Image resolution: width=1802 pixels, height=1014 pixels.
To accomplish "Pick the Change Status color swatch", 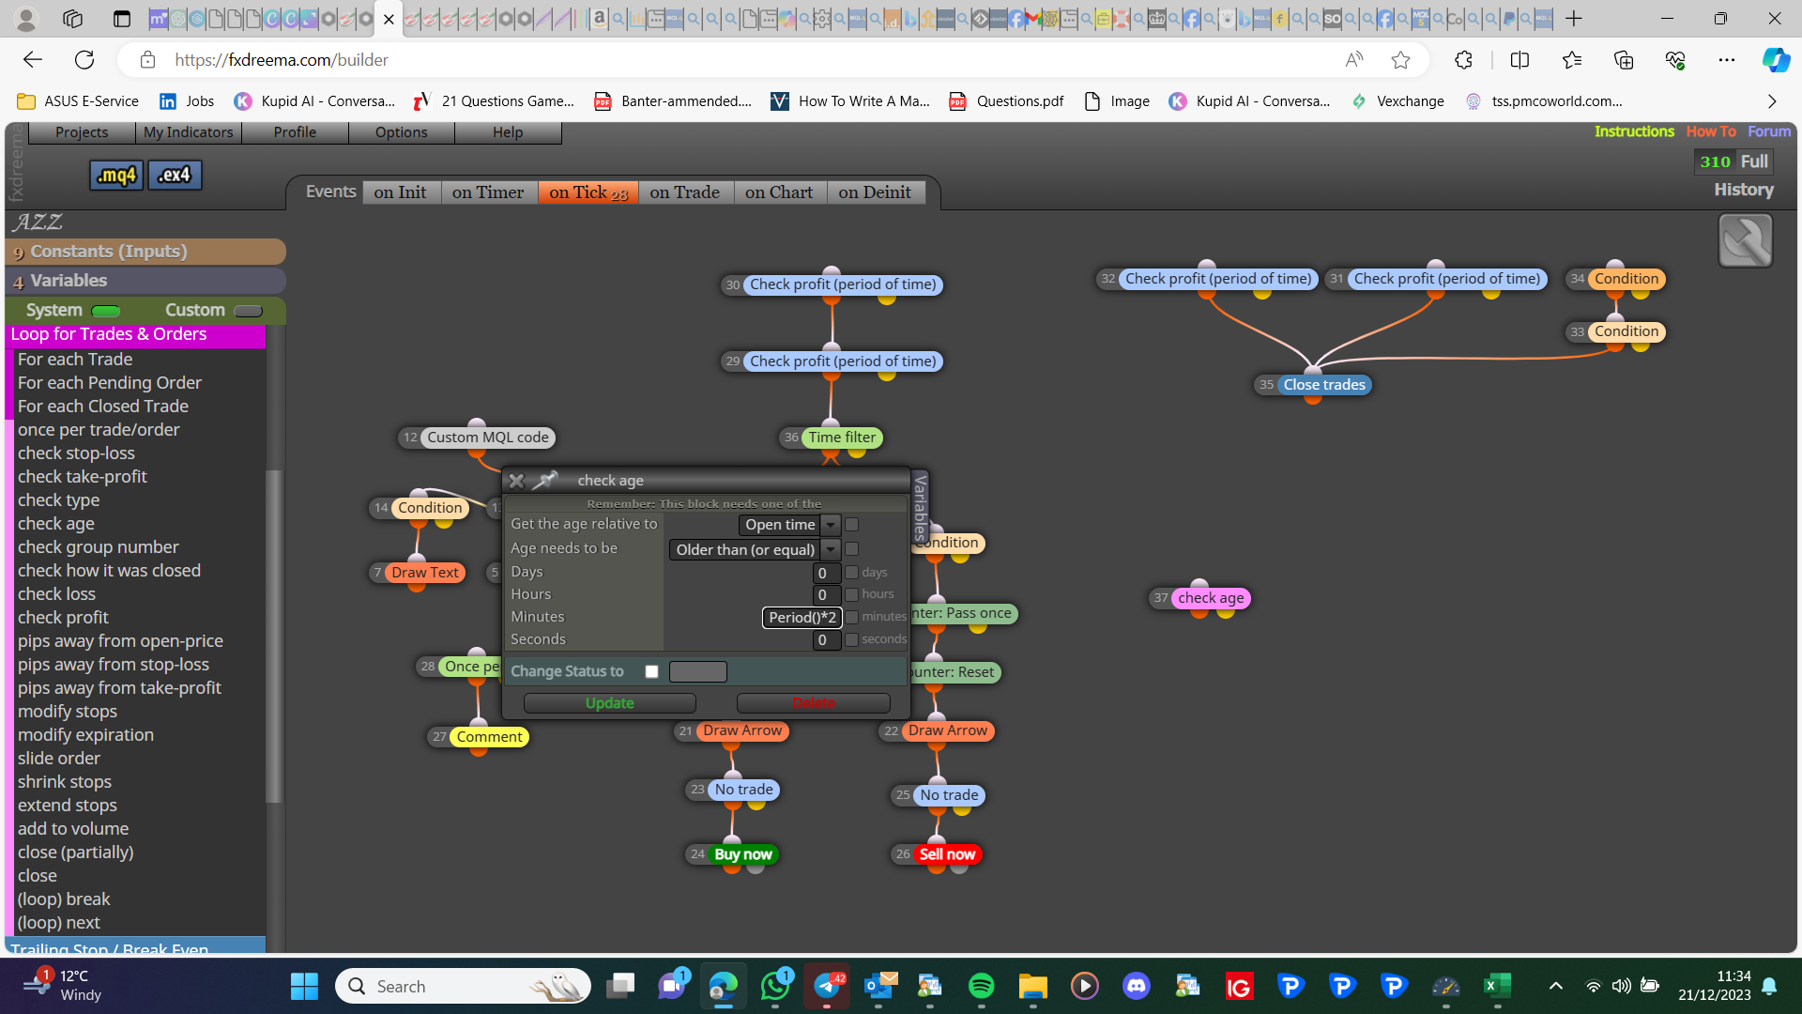I will [x=698, y=671].
